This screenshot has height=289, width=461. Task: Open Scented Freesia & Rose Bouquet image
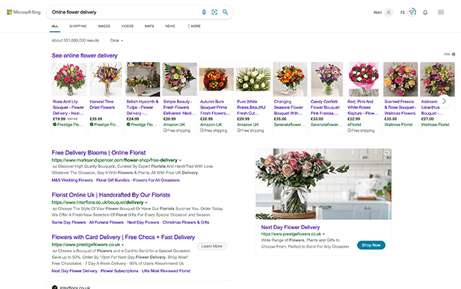tap(400, 79)
